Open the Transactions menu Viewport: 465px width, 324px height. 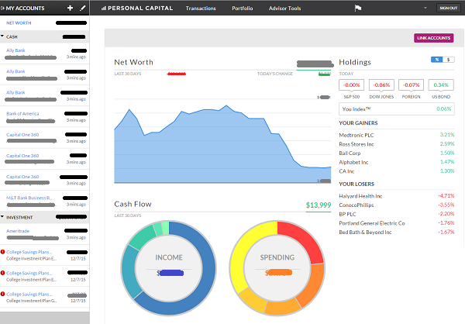point(201,9)
